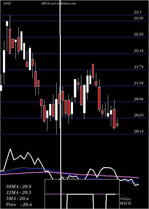
Task: Click the 5MA : 20.4 readout
Action: pyautogui.click(x=17, y=199)
